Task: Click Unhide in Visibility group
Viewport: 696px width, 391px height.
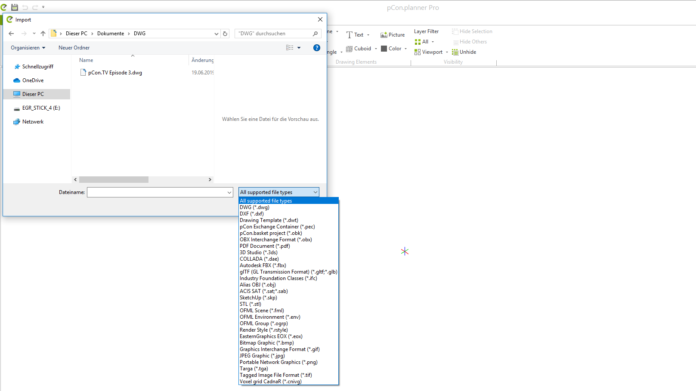Action: (x=464, y=52)
